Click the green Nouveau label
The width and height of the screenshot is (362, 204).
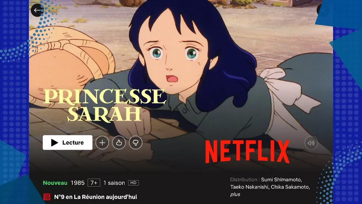click(55, 183)
